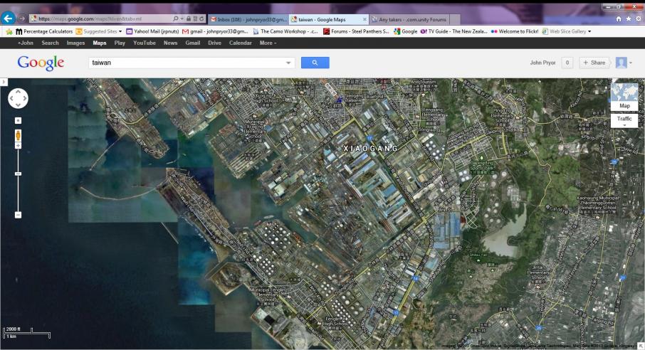
Task: Click the small square button above pegman
Action: (x=19, y=120)
